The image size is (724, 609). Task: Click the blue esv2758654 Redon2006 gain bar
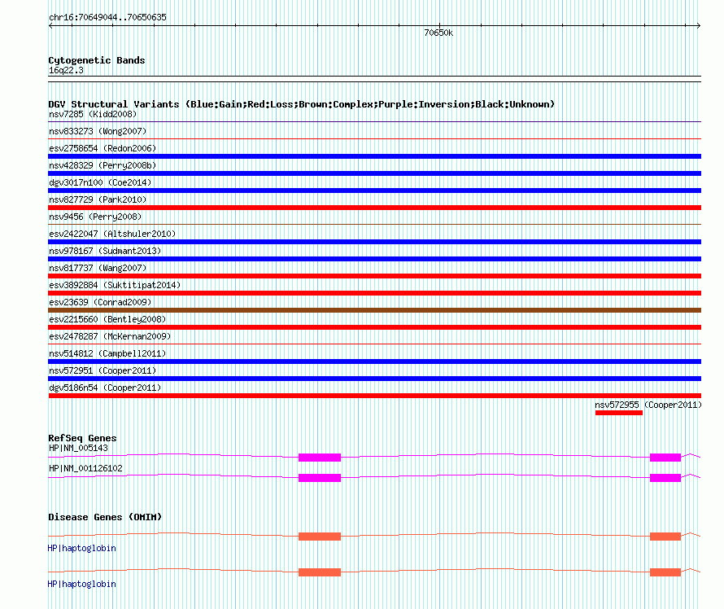[x=374, y=156]
